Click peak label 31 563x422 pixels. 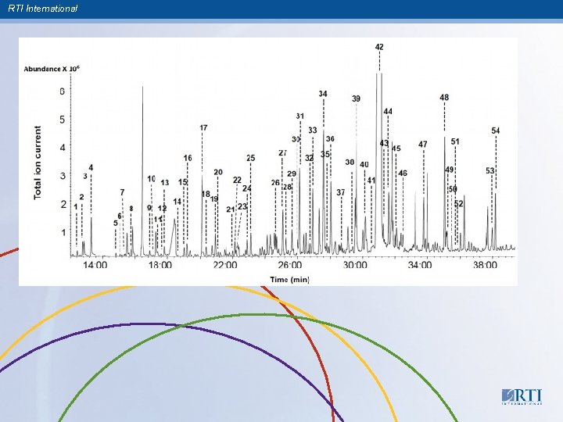(300, 116)
